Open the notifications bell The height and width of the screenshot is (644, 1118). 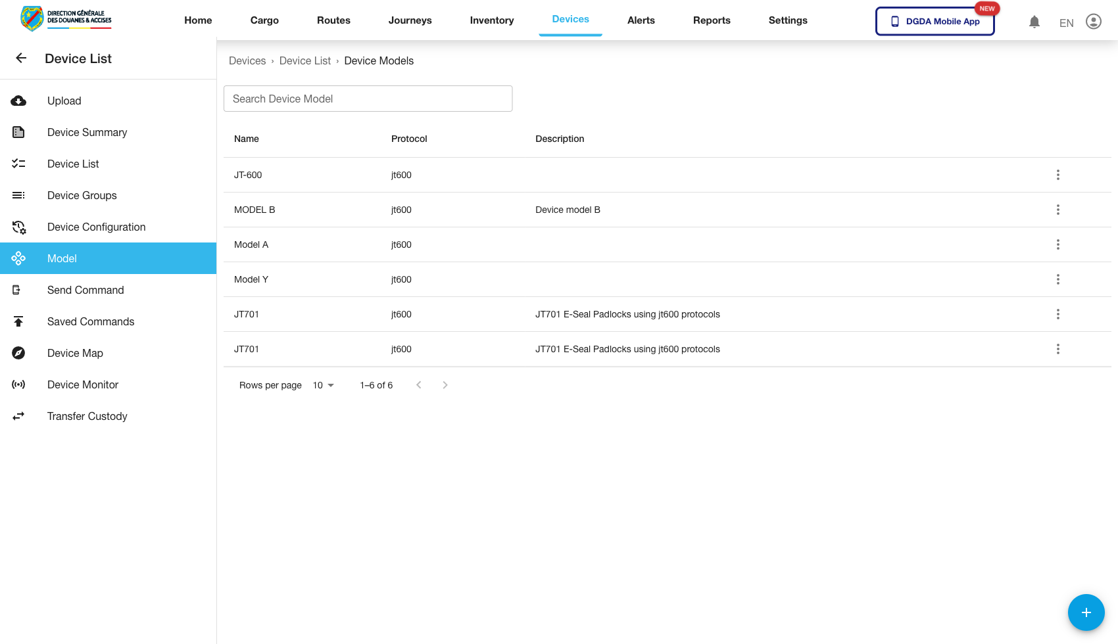point(1034,22)
